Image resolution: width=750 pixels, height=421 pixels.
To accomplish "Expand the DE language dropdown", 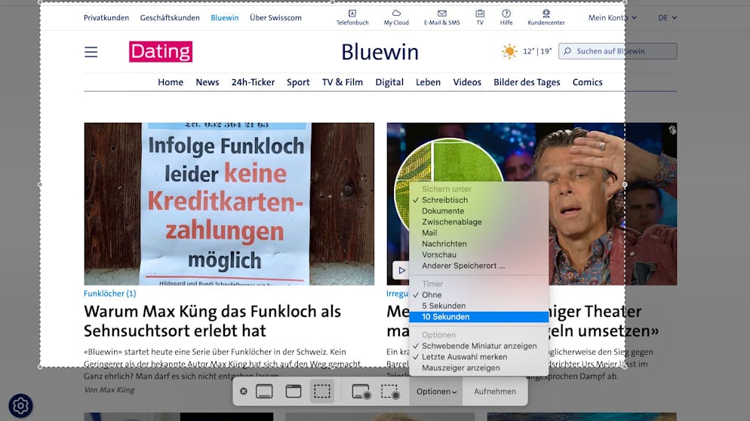I will (x=667, y=17).
